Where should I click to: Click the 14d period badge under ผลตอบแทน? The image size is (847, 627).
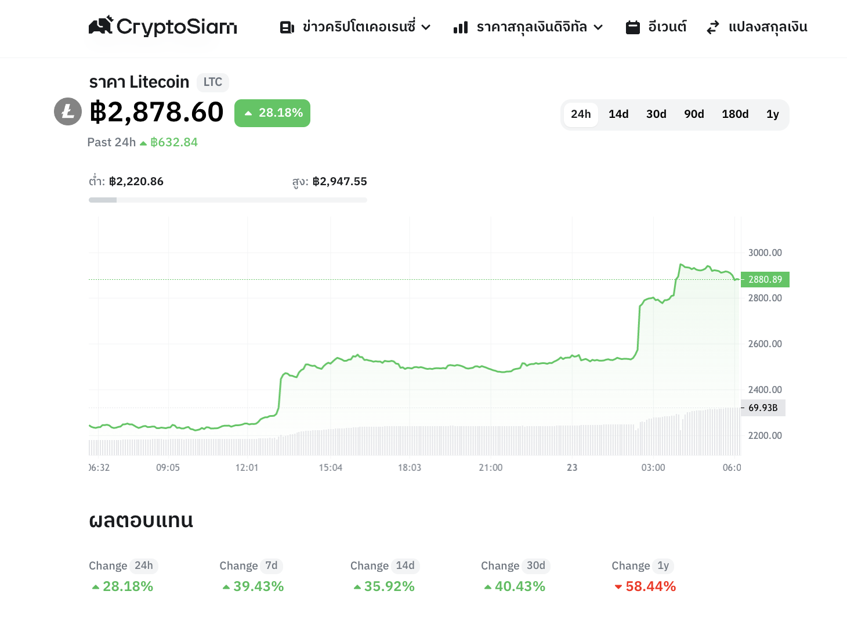tap(405, 565)
